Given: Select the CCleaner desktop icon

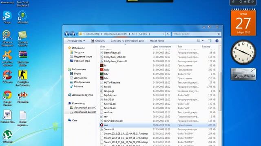Looking at the screenshot, I should [x=7, y=77].
